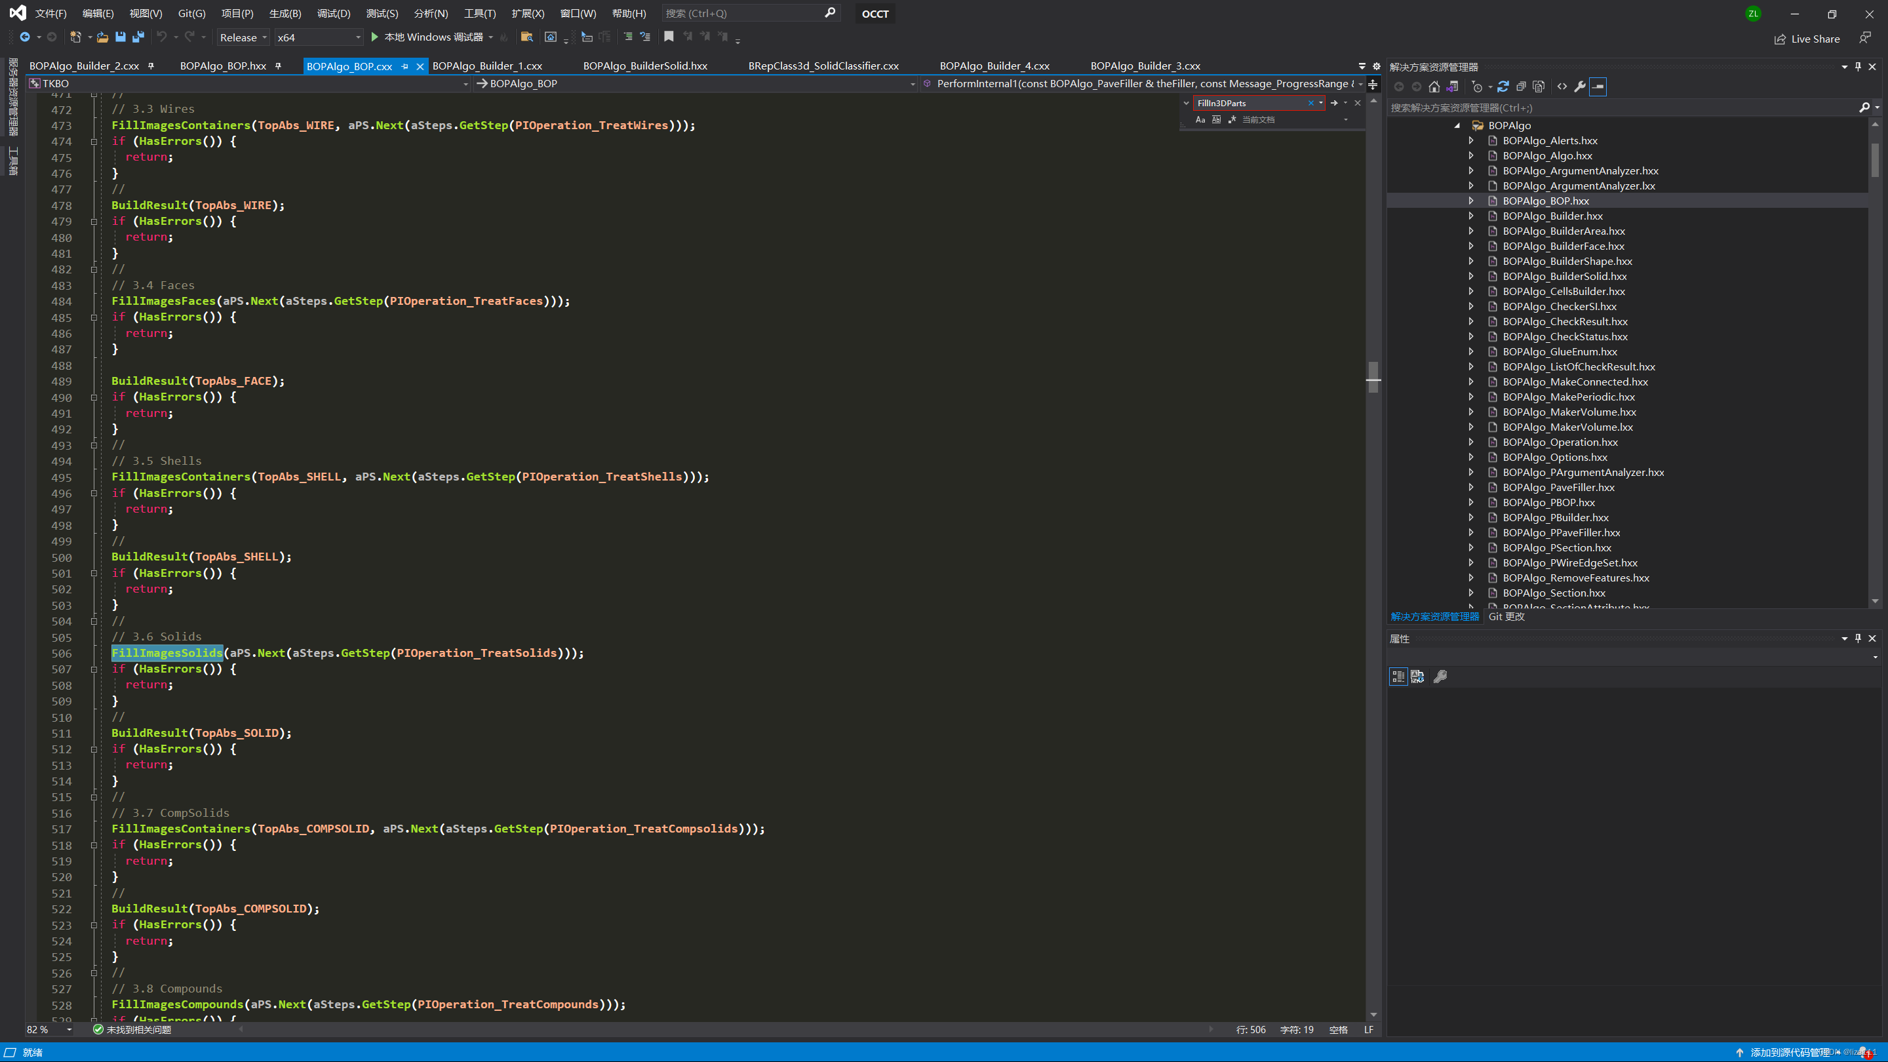1888x1062 pixels.
Task: Open the x64 platform dropdown
Action: 319,37
